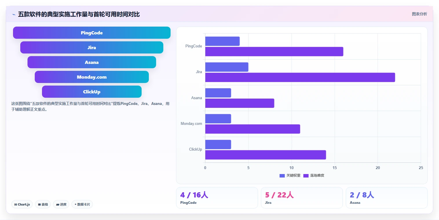
Task: Toggle the 关键权重 legend item
Action: (290, 175)
